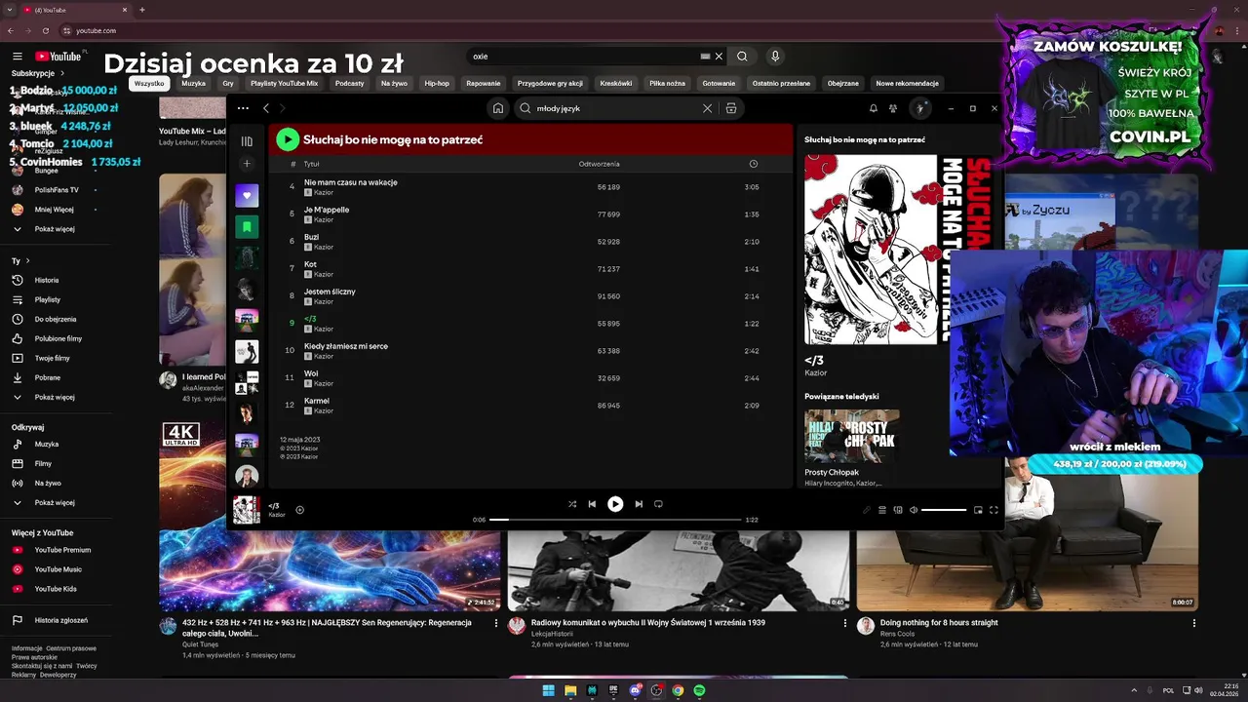Start YouTube voice search with the microphone
This screenshot has height=702, width=1248.
pyautogui.click(x=775, y=57)
